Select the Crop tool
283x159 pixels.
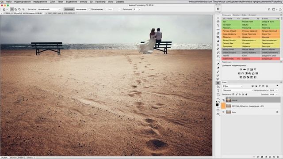click(x=218, y=37)
